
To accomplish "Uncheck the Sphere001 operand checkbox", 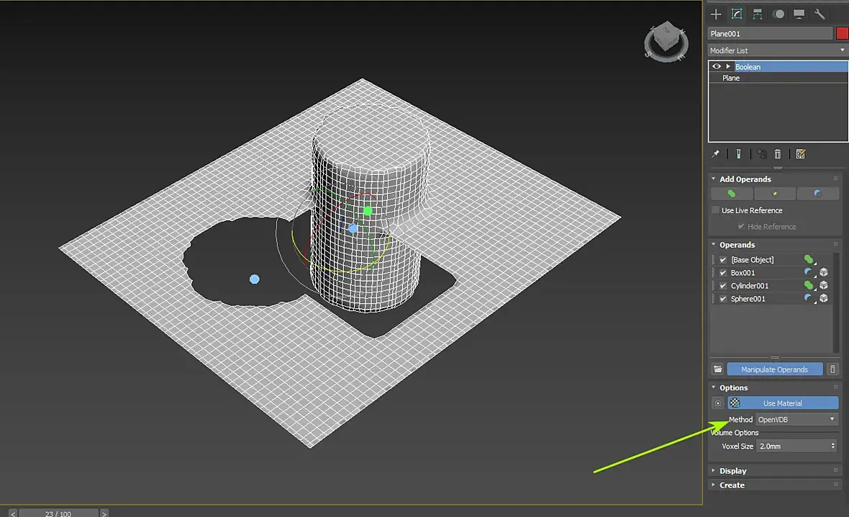I will pos(723,299).
